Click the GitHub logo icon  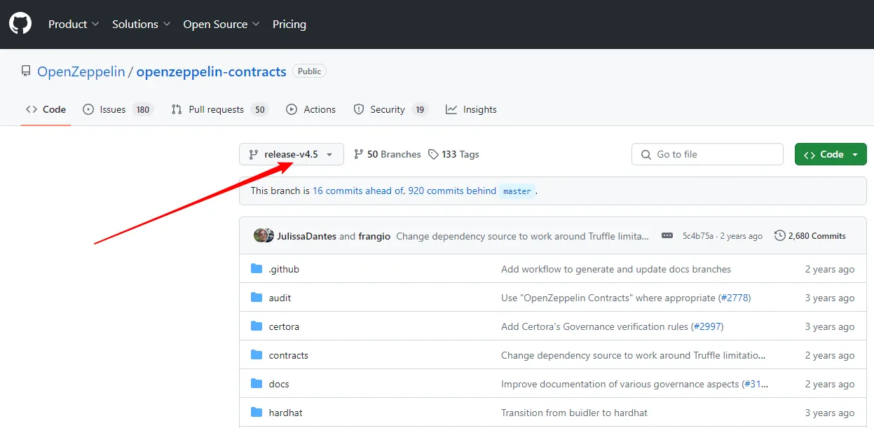tap(20, 24)
